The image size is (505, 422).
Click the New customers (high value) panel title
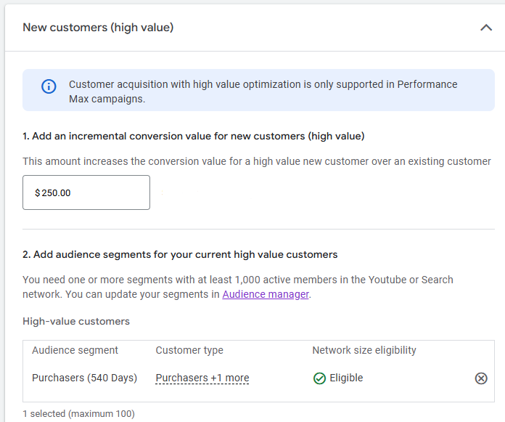pyautogui.click(x=98, y=28)
